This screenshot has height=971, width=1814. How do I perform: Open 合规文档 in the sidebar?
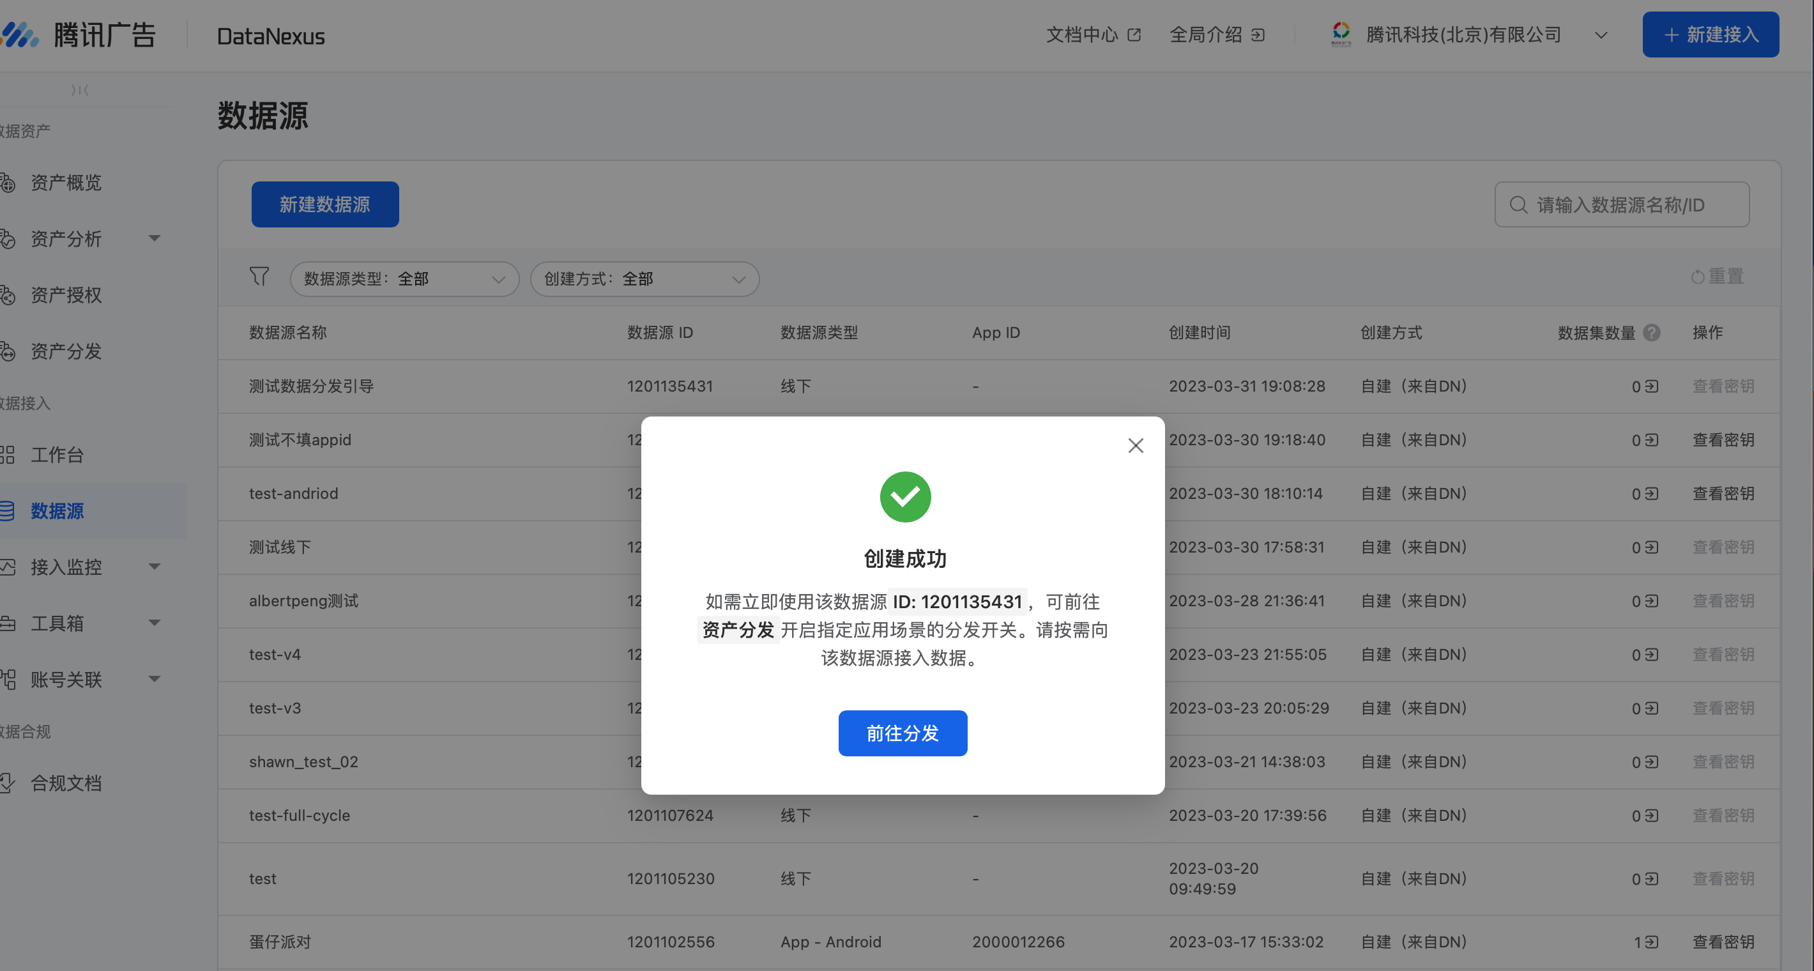click(x=66, y=783)
